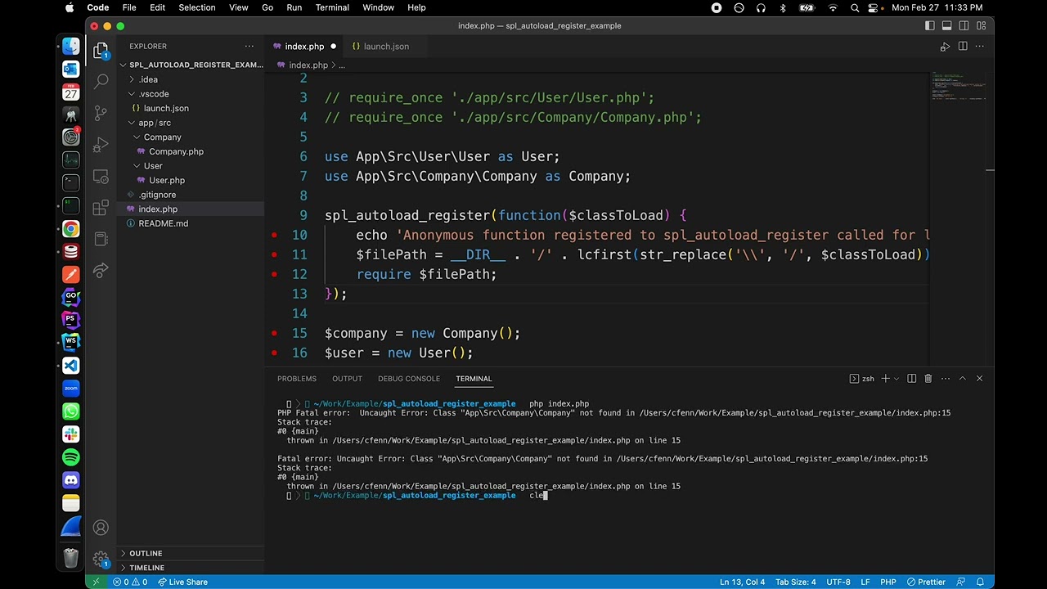Click Ln 13, Col 4 cursor position

742,582
